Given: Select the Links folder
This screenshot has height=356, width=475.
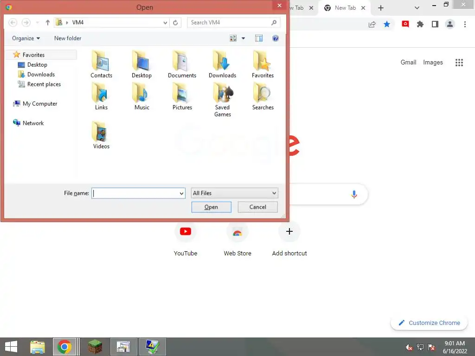Looking at the screenshot, I should 101,96.
